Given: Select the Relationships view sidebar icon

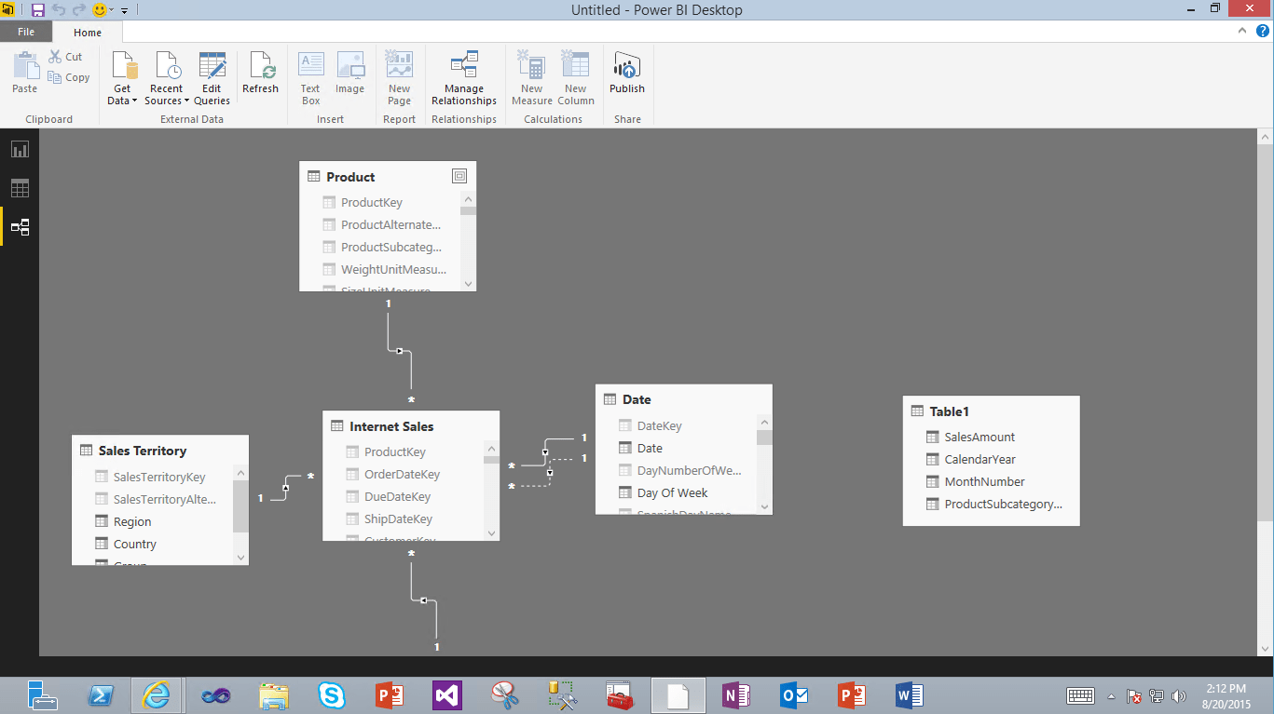Looking at the screenshot, I should [x=20, y=227].
